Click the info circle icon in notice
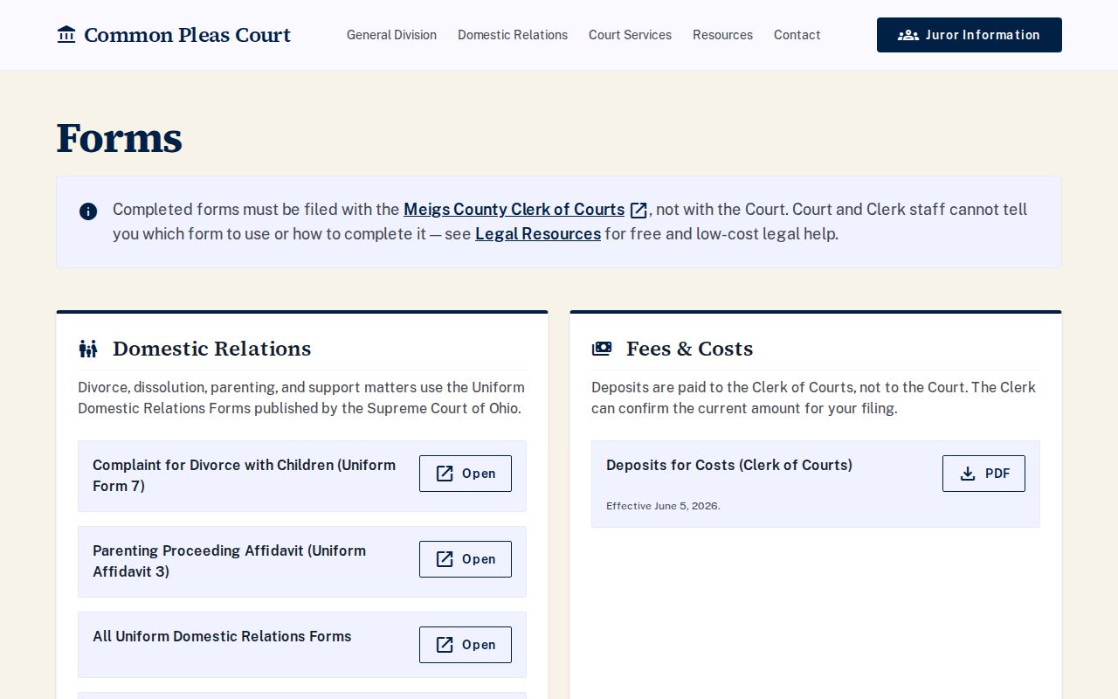 (88, 211)
